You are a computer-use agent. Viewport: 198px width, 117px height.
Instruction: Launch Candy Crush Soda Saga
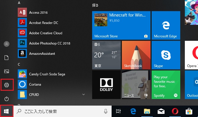pyautogui.click(x=52, y=74)
